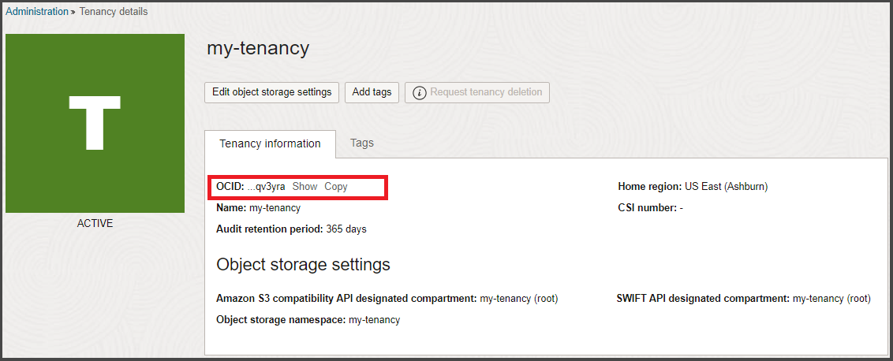Click the SWIFT API designated compartment value

click(x=831, y=299)
